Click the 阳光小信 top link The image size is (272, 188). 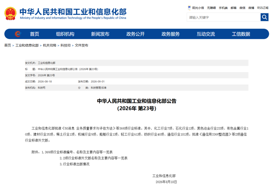(198, 8)
